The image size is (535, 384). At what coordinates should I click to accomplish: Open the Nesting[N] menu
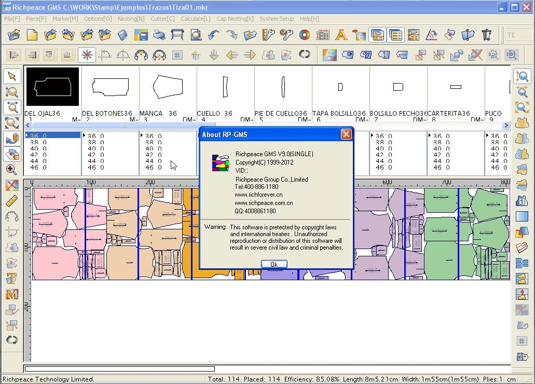(131, 19)
